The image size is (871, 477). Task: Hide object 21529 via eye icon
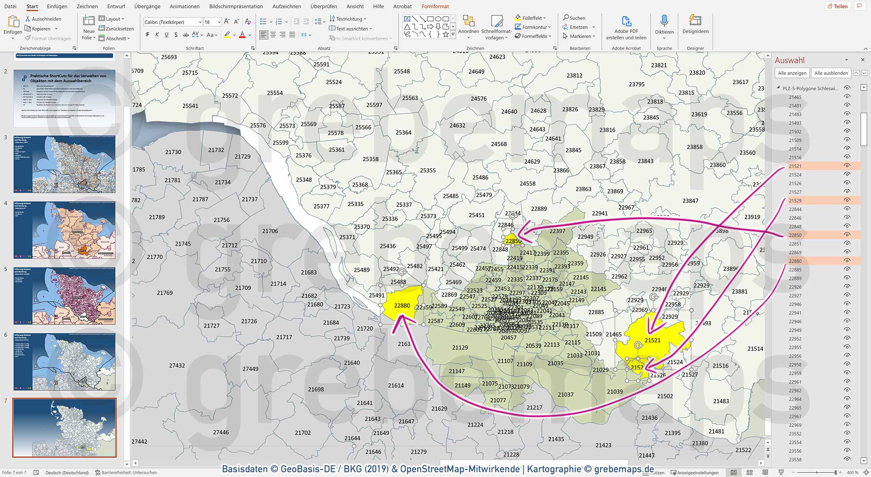point(847,200)
